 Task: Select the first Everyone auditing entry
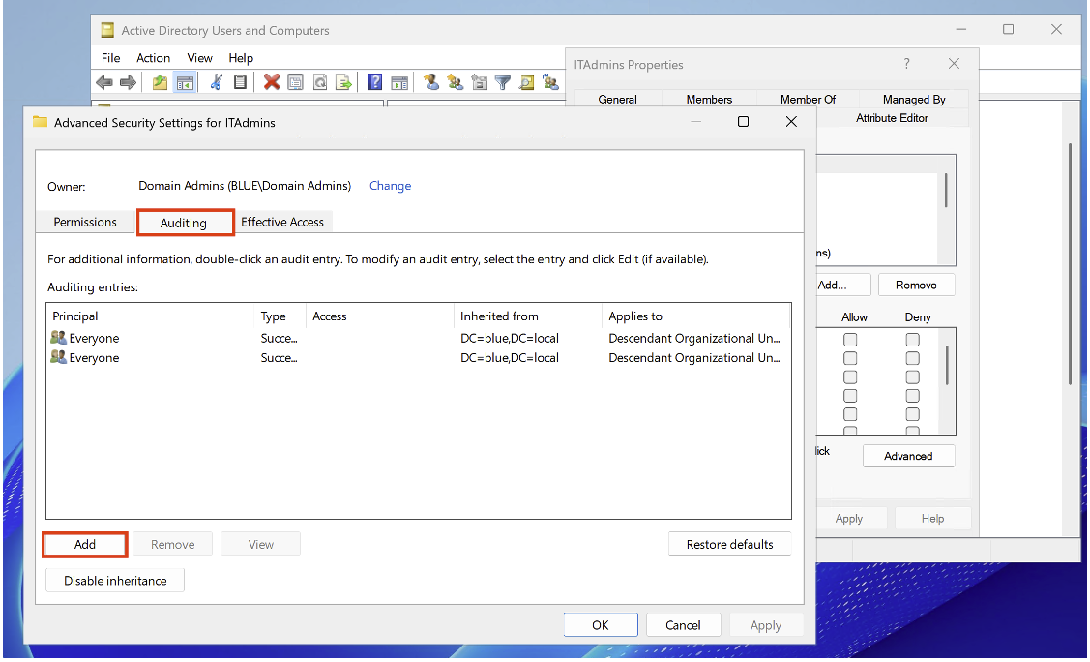[94, 339]
